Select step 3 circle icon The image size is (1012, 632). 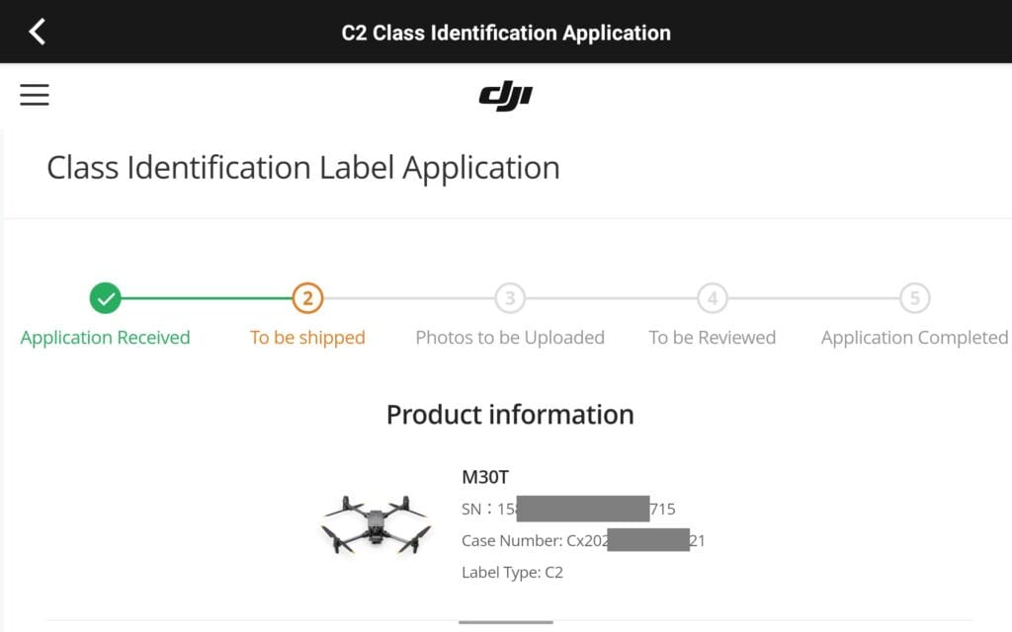510,297
